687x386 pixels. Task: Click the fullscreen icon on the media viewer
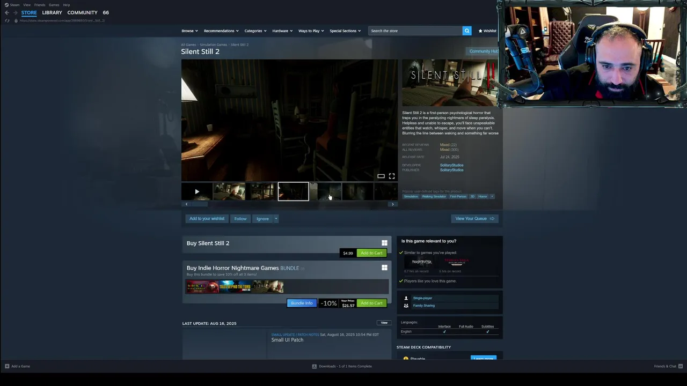(x=392, y=176)
